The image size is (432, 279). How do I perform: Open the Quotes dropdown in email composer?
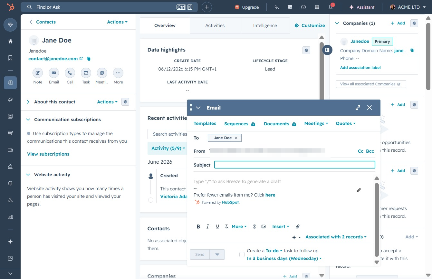coord(346,123)
